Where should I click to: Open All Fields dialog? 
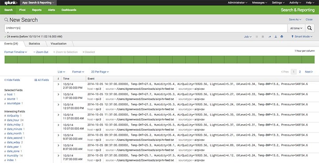click(x=42, y=80)
